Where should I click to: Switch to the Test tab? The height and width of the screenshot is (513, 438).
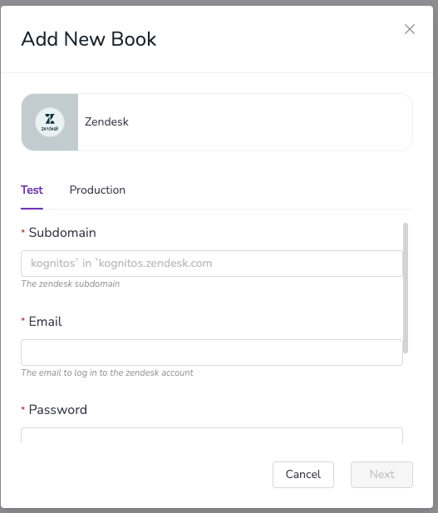[x=32, y=190]
